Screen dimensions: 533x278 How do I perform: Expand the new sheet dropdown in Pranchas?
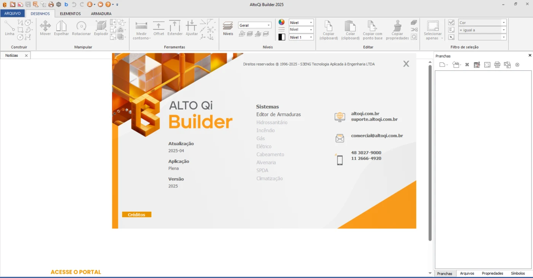click(447, 65)
